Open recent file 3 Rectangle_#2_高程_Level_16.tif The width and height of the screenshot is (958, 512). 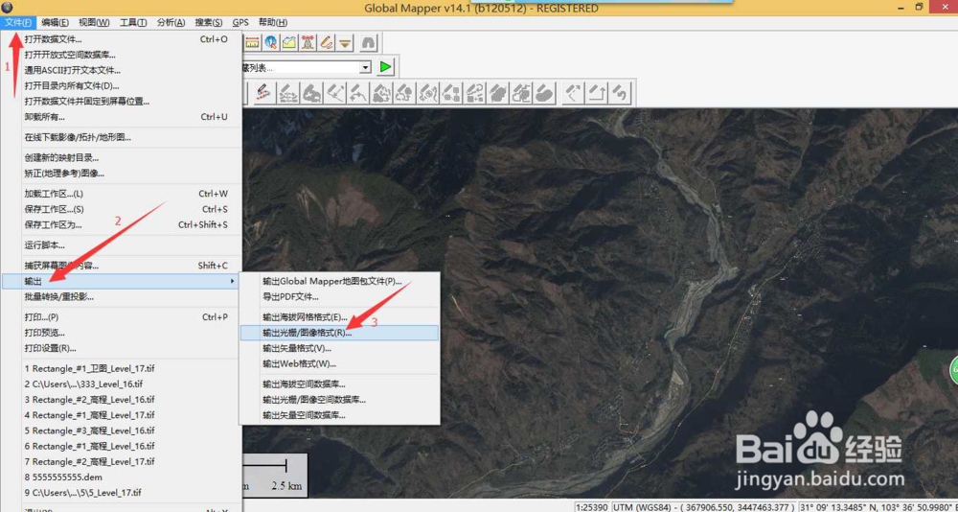pyautogui.click(x=121, y=400)
